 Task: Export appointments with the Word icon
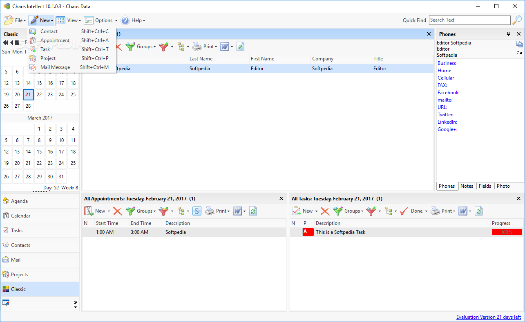[237, 211]
